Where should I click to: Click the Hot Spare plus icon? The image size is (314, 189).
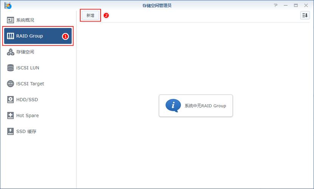click(11, 115)
